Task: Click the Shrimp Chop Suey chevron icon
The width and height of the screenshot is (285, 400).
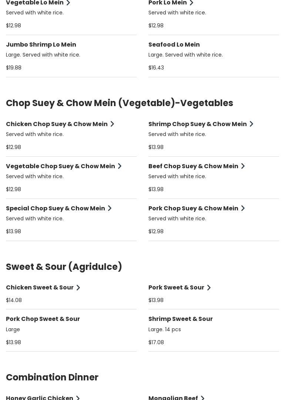Action: pos(251,124)
